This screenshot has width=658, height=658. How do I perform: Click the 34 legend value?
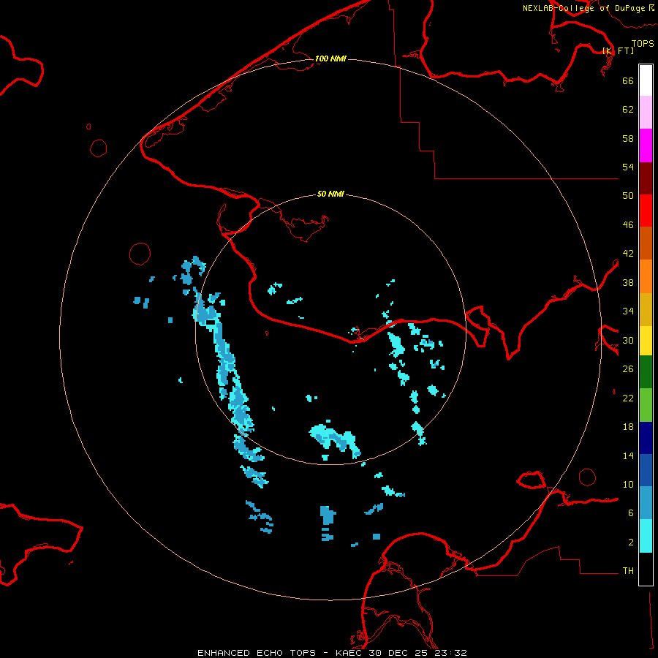pos(628,311)
